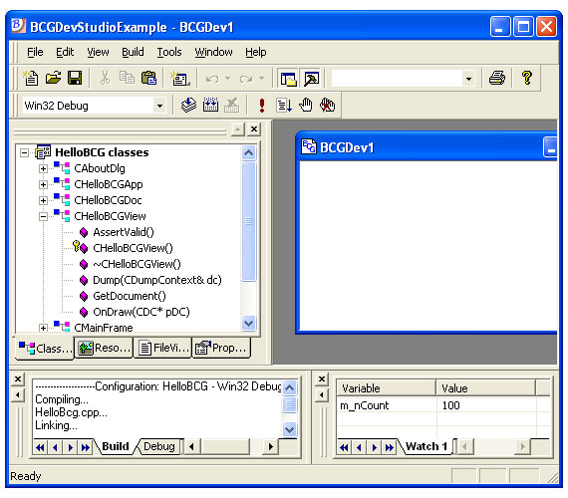Click the yellow Help question mark icon
Viewport: 568px width, 498px height.
[x=527, y=78]
